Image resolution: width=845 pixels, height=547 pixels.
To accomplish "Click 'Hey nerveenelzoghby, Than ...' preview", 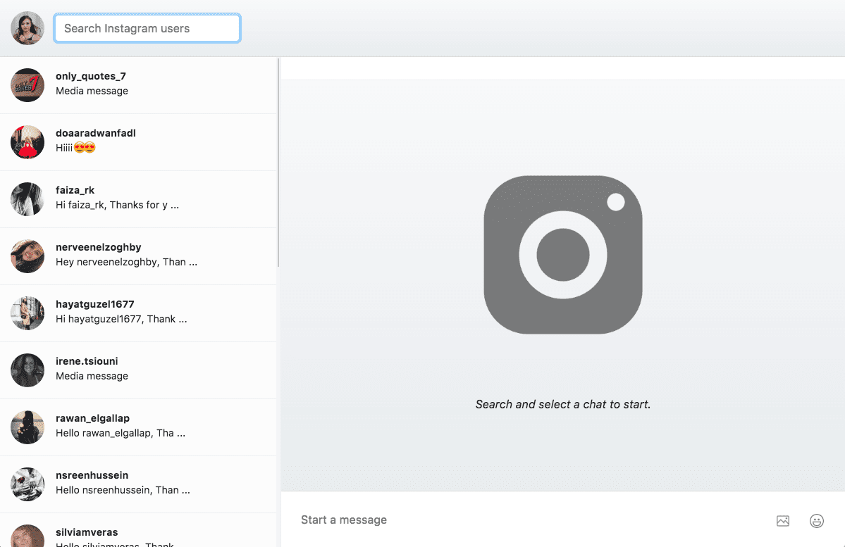I will pos(127,262).
